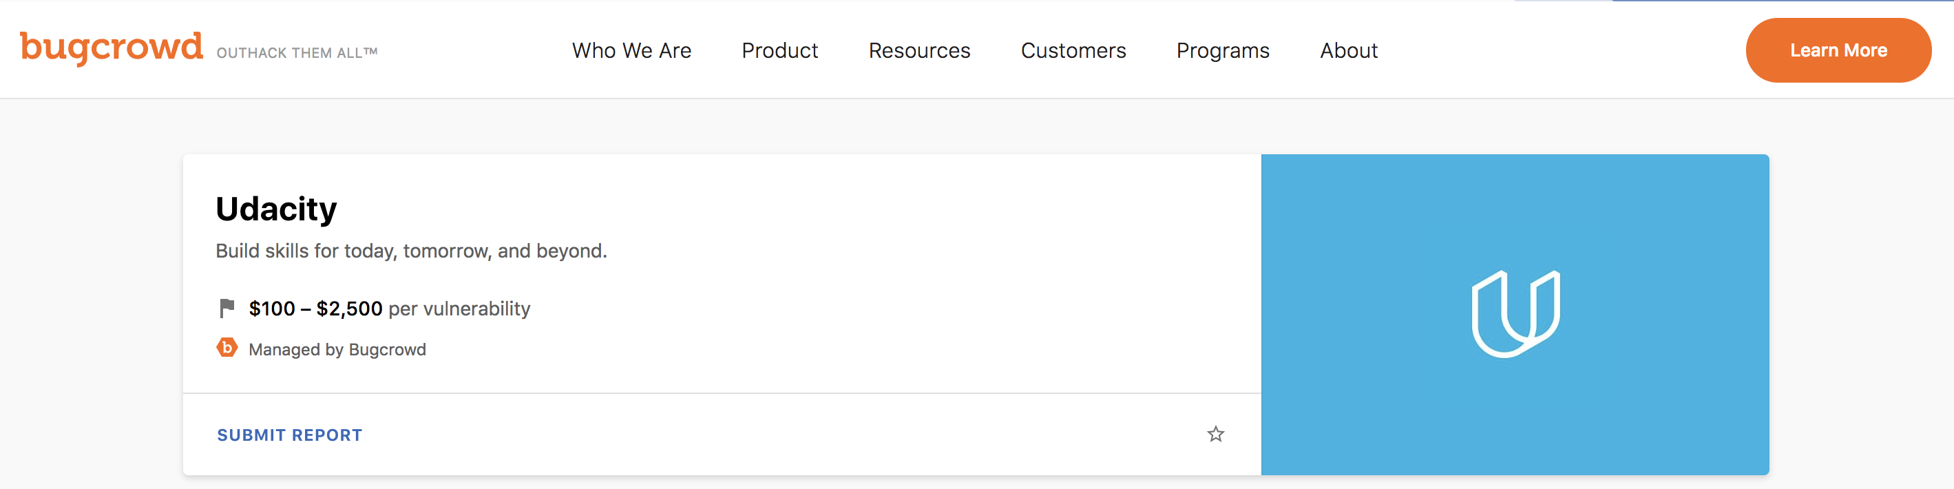Click the white Udacity U logo
The image size is (1954, 489).
point(1515,313)
